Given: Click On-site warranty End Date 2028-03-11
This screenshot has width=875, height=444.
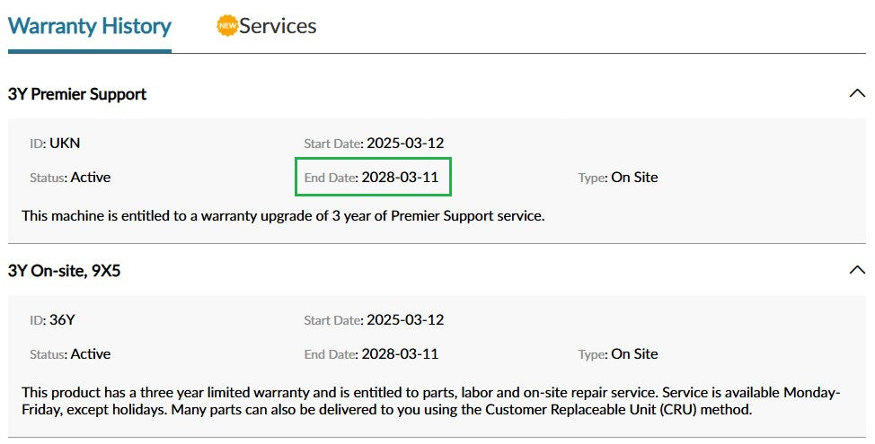Looking at the screenshot, I should (400, 353).
